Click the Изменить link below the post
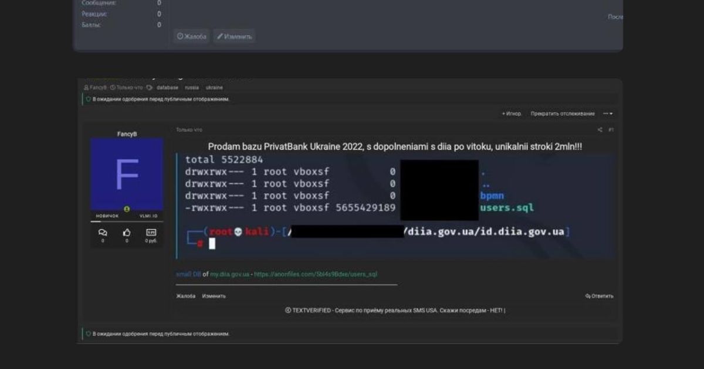The width and height of the screenshot is (704, 369). (x=214, y=296)
